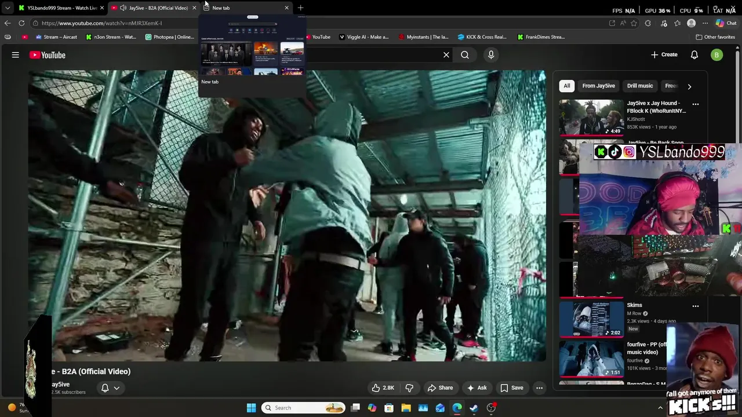Viewport: 742px width, 417px height.
Task: Like the B2A video
Action: click(x=383, y=388)
